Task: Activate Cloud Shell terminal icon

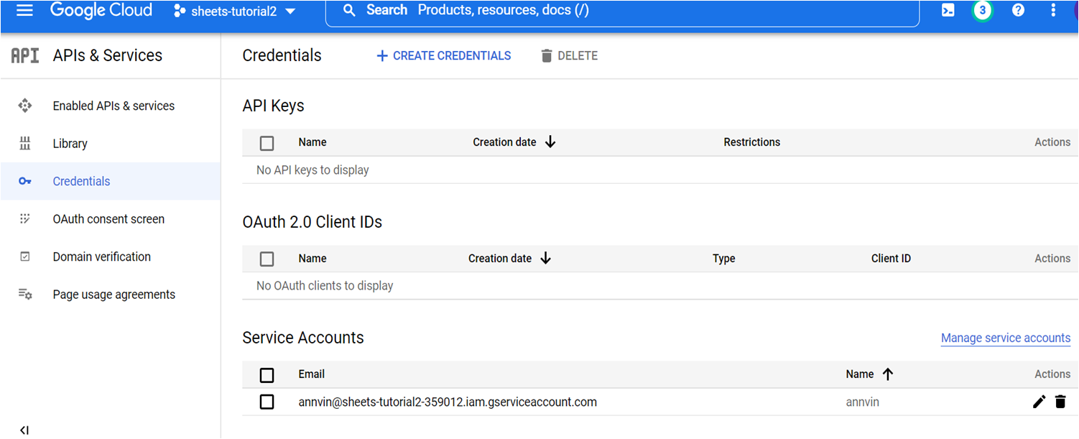Action: pos(948,11)
